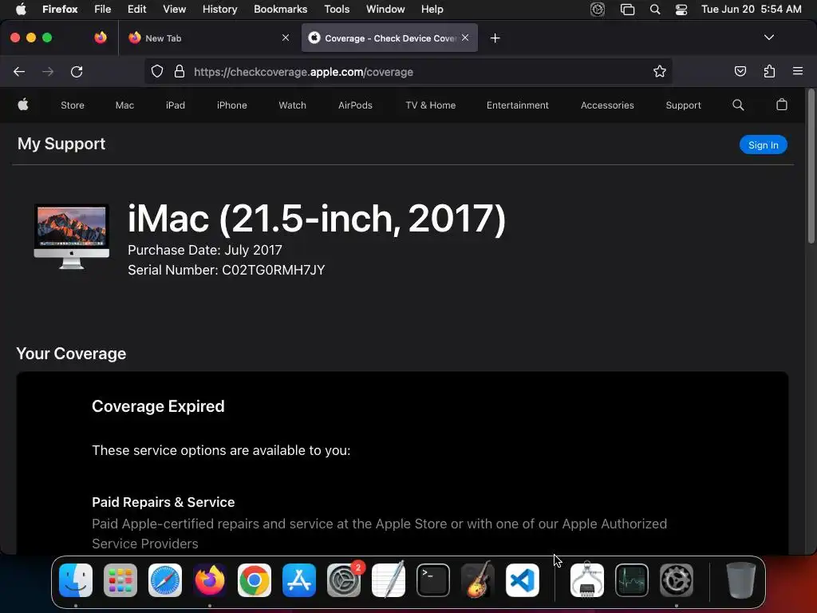Open the Watch navigation link
817x613 pixels.
coord(292,105)
